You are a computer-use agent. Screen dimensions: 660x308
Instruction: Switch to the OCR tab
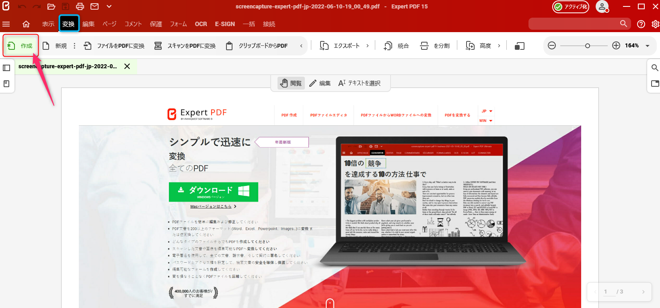click(201, 24)
